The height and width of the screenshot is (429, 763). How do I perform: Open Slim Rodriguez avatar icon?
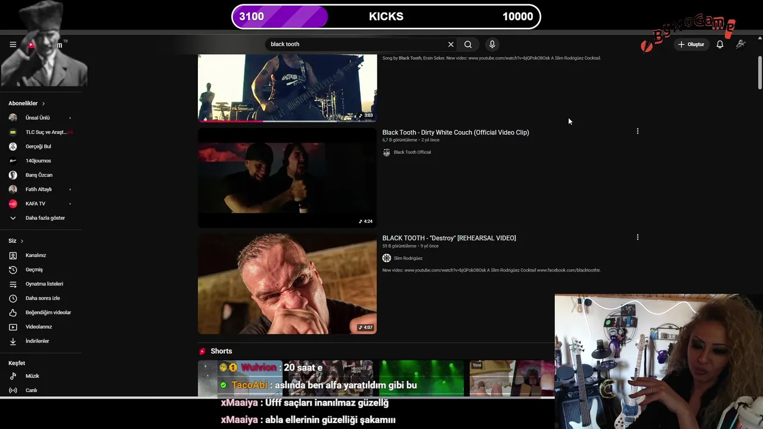pos(386,258)
